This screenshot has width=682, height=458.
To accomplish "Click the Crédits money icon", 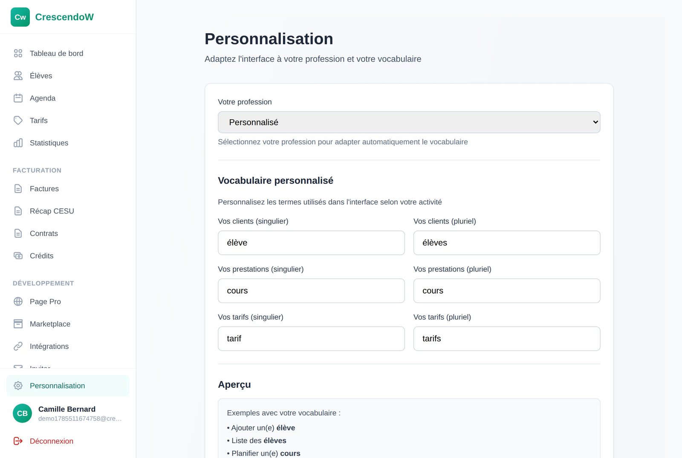I will point(18,256).
